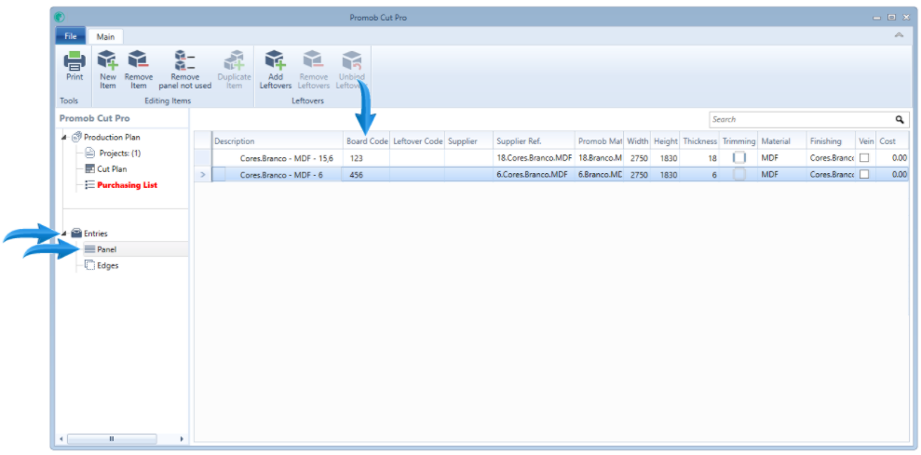Sort by the Cost column header
This screenshot has width=921, height=455.
click(x=891, y=141)
